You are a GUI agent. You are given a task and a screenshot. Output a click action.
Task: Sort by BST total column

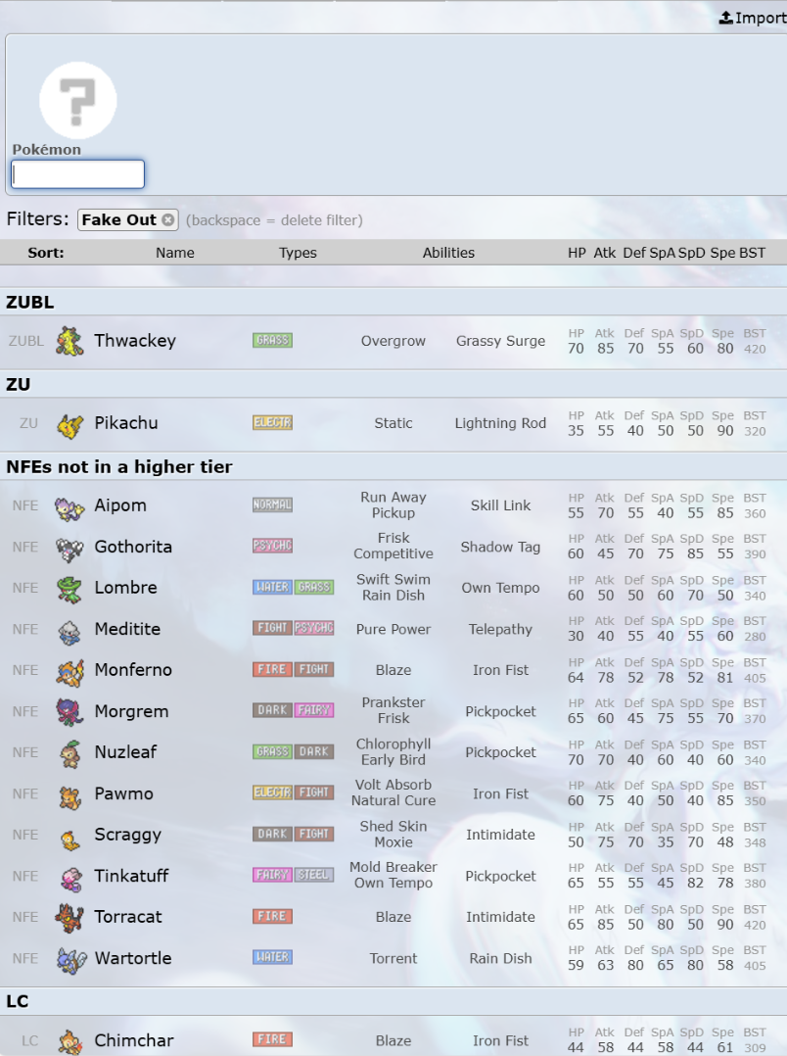pos(752,253)
